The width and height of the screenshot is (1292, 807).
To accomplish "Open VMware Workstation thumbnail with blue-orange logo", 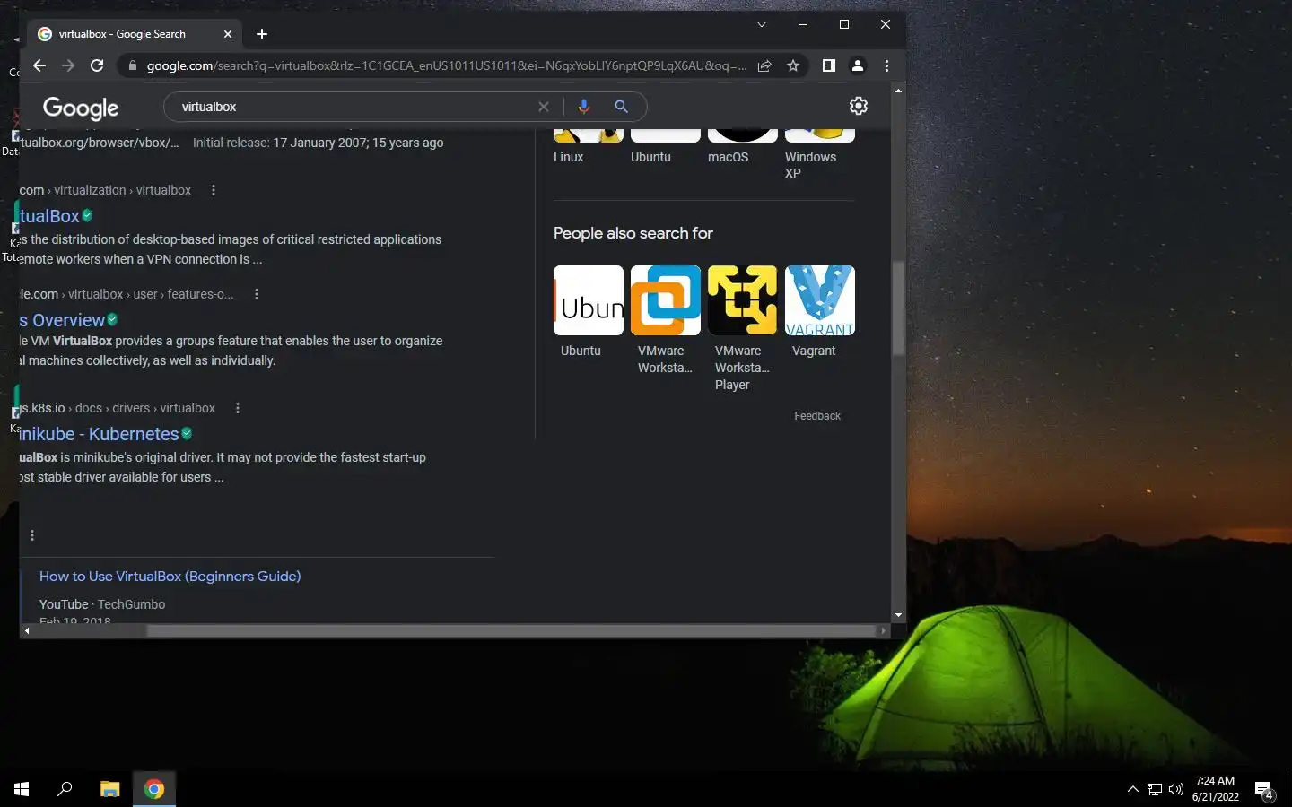I will (666, 300).
